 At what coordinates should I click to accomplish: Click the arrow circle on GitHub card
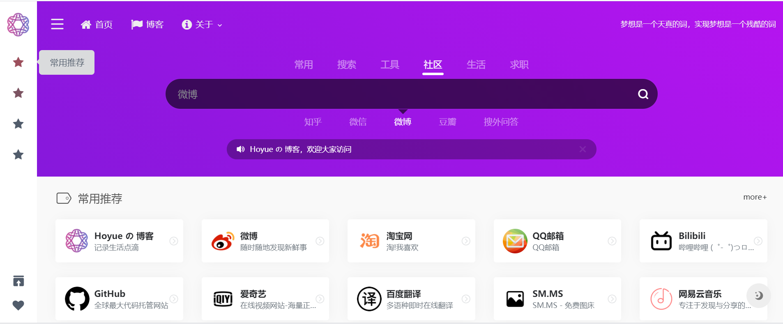[x=174, y=299]
